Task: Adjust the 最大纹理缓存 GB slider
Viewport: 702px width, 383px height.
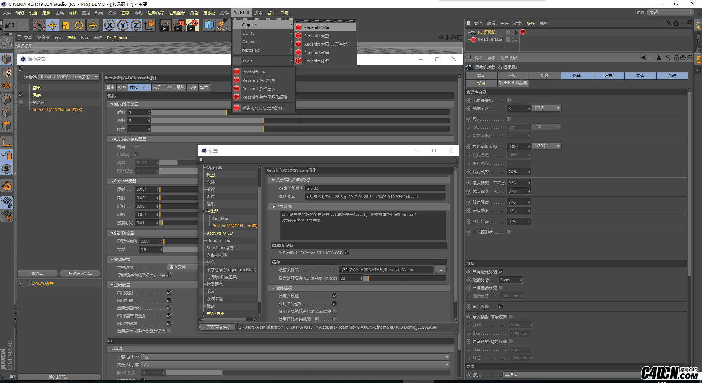Action: tap(405, 278)
